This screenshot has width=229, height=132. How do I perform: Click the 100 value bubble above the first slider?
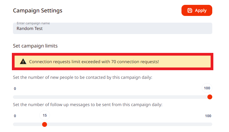click(207, 88)
